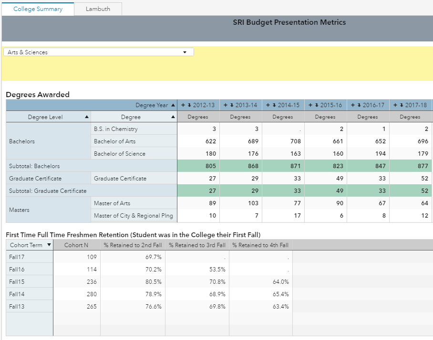Viewport: 433px width, 340px height.
Task: Click the drill-down arrow for 2015-16
Action: 316,105
